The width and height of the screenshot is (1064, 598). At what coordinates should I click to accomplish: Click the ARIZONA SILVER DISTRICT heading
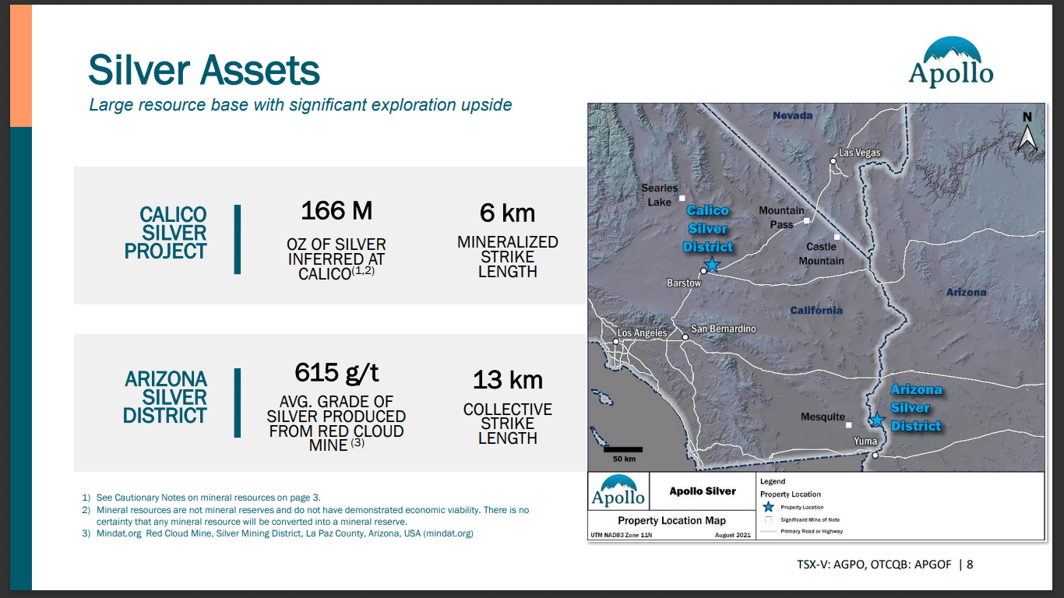pos(165,397)
